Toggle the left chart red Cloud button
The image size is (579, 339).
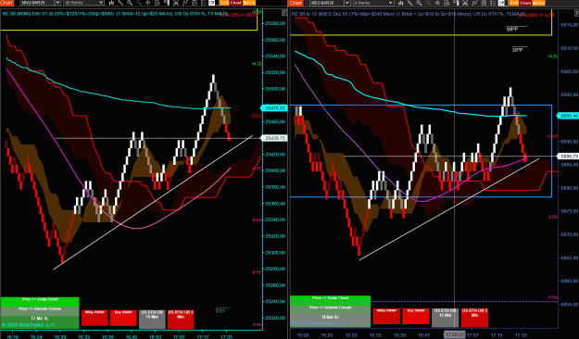click(x=235, y=3)
